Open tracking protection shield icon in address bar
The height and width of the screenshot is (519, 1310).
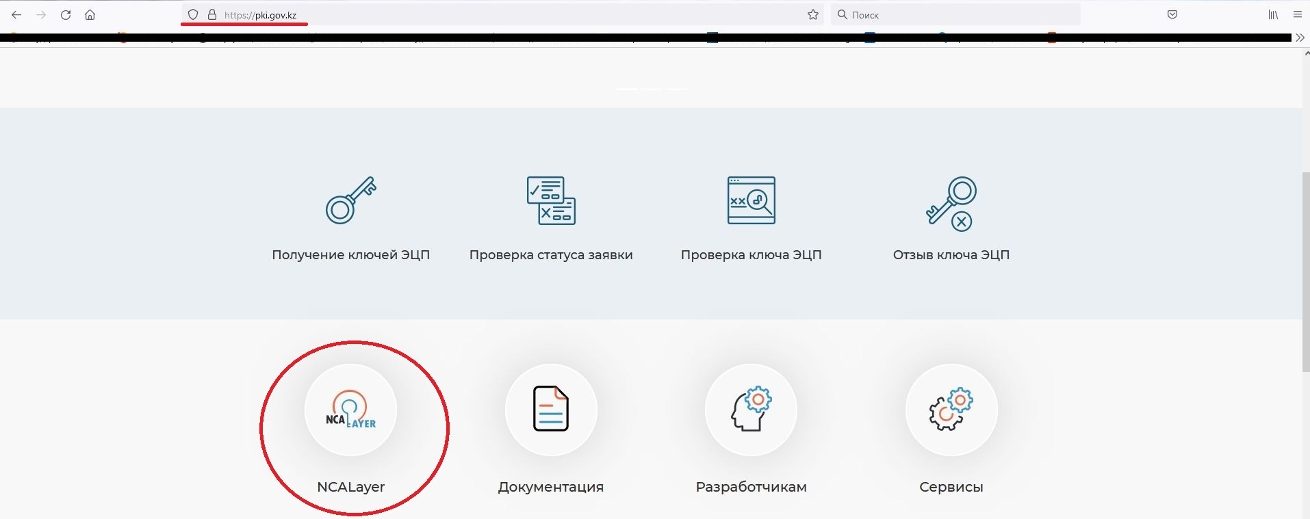pos(193,14)
